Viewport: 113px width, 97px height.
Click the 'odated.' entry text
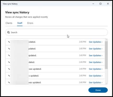tap(32, 42)
